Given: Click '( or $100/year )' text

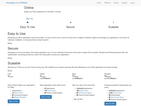Looking at the screenshot, I should tap(45, 79).
